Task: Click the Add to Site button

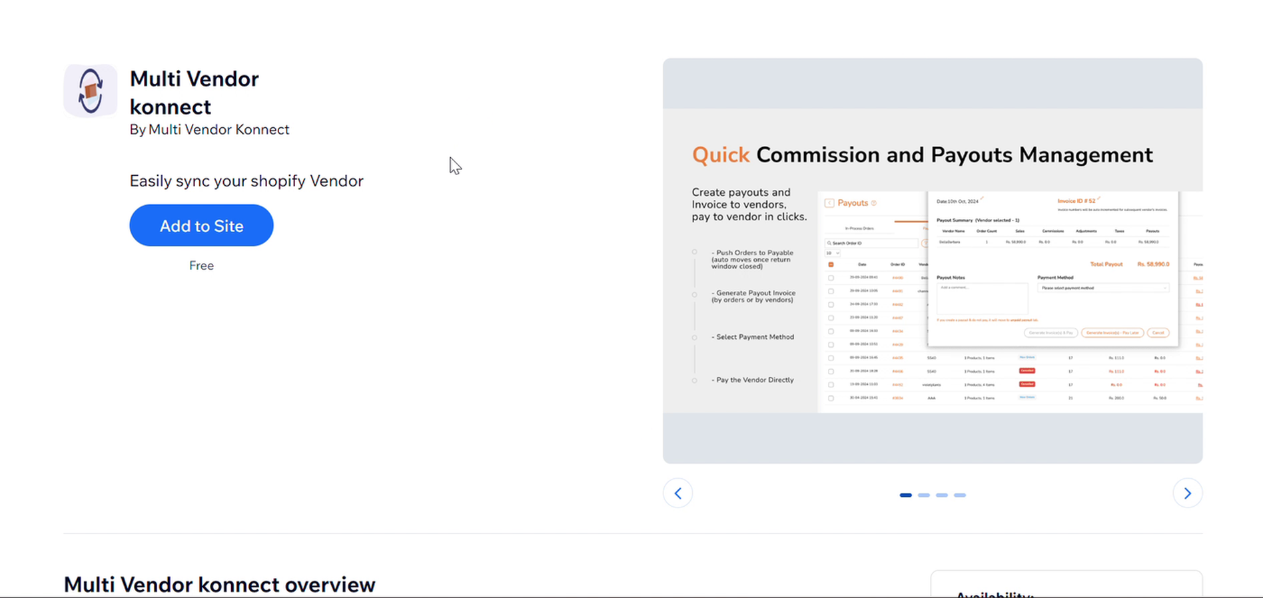Action: click(201, 226)
